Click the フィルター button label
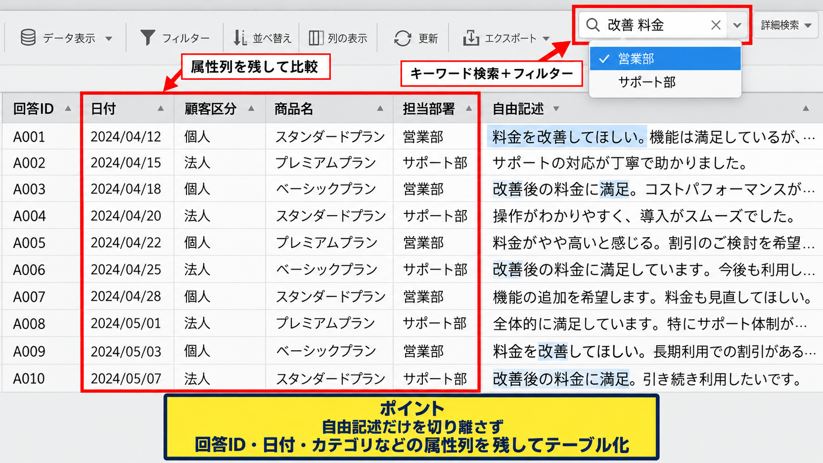Image resolution: width=823 pixels, height=463 pixels. point(186,38)
